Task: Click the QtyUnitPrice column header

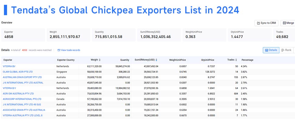Action: (207, 60)
